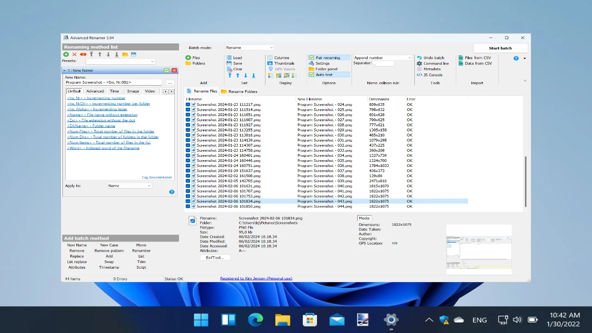Show Thumbnails in the file list
The width and height of the screenshot is (592, 333).
[281, 63]
